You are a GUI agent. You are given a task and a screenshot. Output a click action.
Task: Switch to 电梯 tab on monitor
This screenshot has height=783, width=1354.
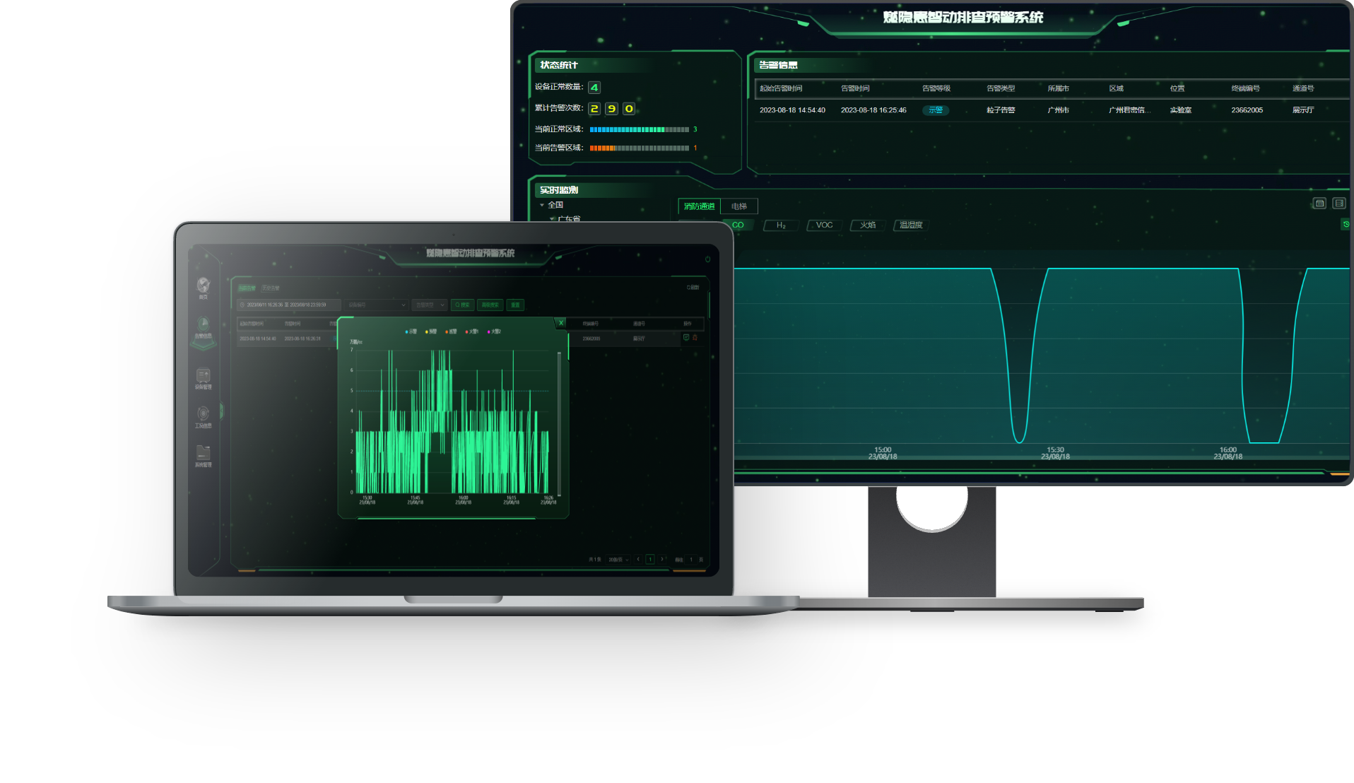(x=739, y=206)
